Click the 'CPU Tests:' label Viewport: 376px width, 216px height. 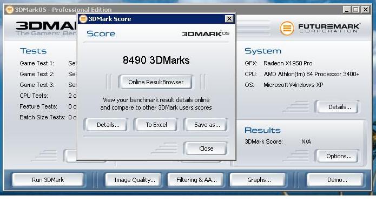tap(34, 96)
